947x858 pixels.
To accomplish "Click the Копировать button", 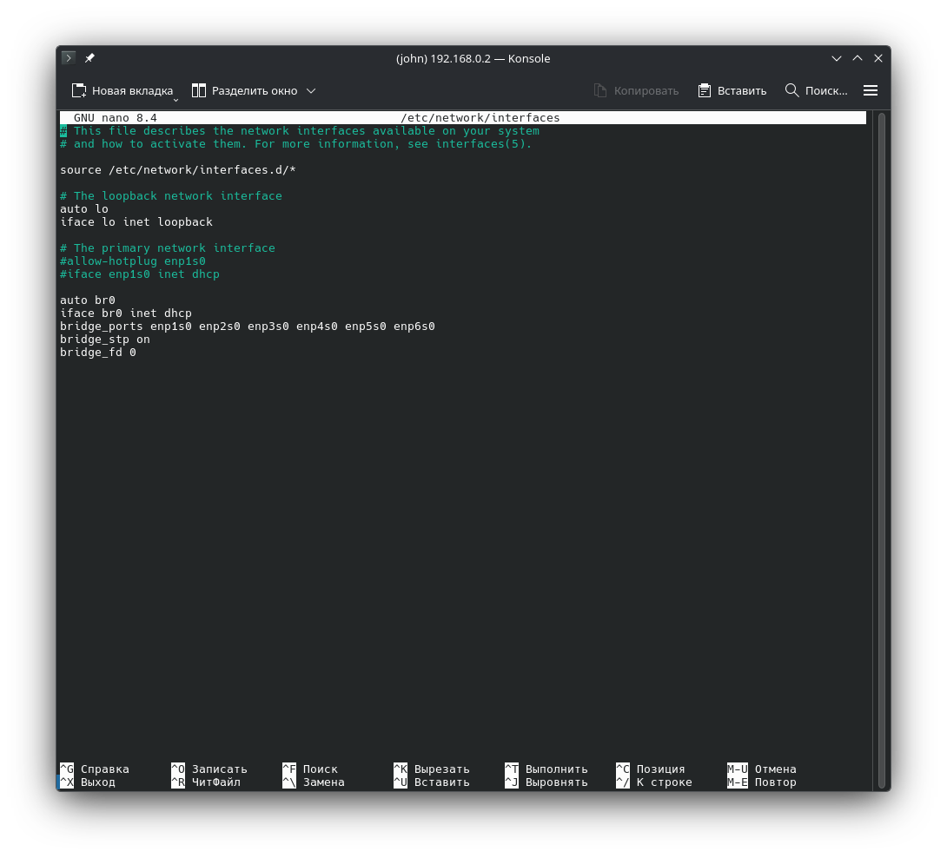I will pyautogui.click(x=636, y=90).
